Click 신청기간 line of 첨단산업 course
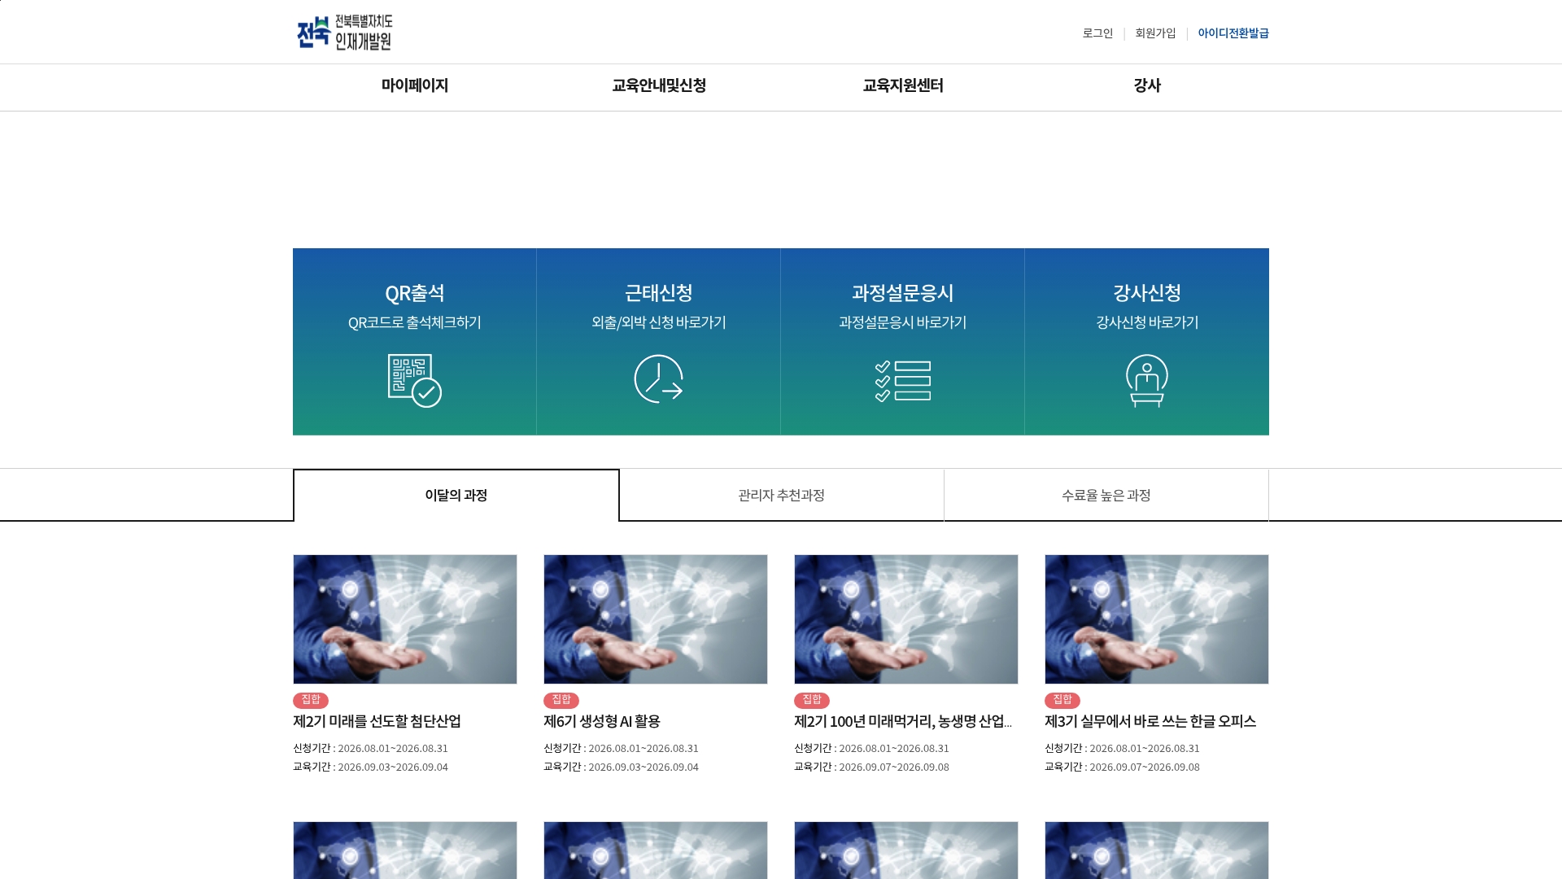Screen dimensions: 1562x879 click(371, 748)
